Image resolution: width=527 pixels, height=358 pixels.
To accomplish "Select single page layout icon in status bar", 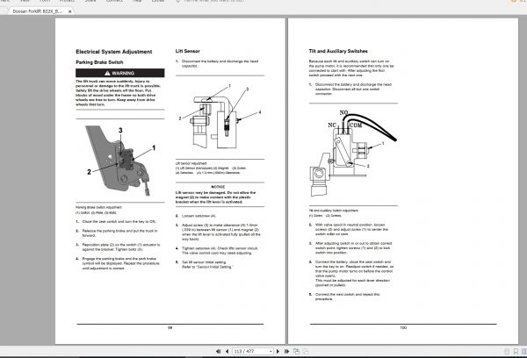I will pos(507,351).
